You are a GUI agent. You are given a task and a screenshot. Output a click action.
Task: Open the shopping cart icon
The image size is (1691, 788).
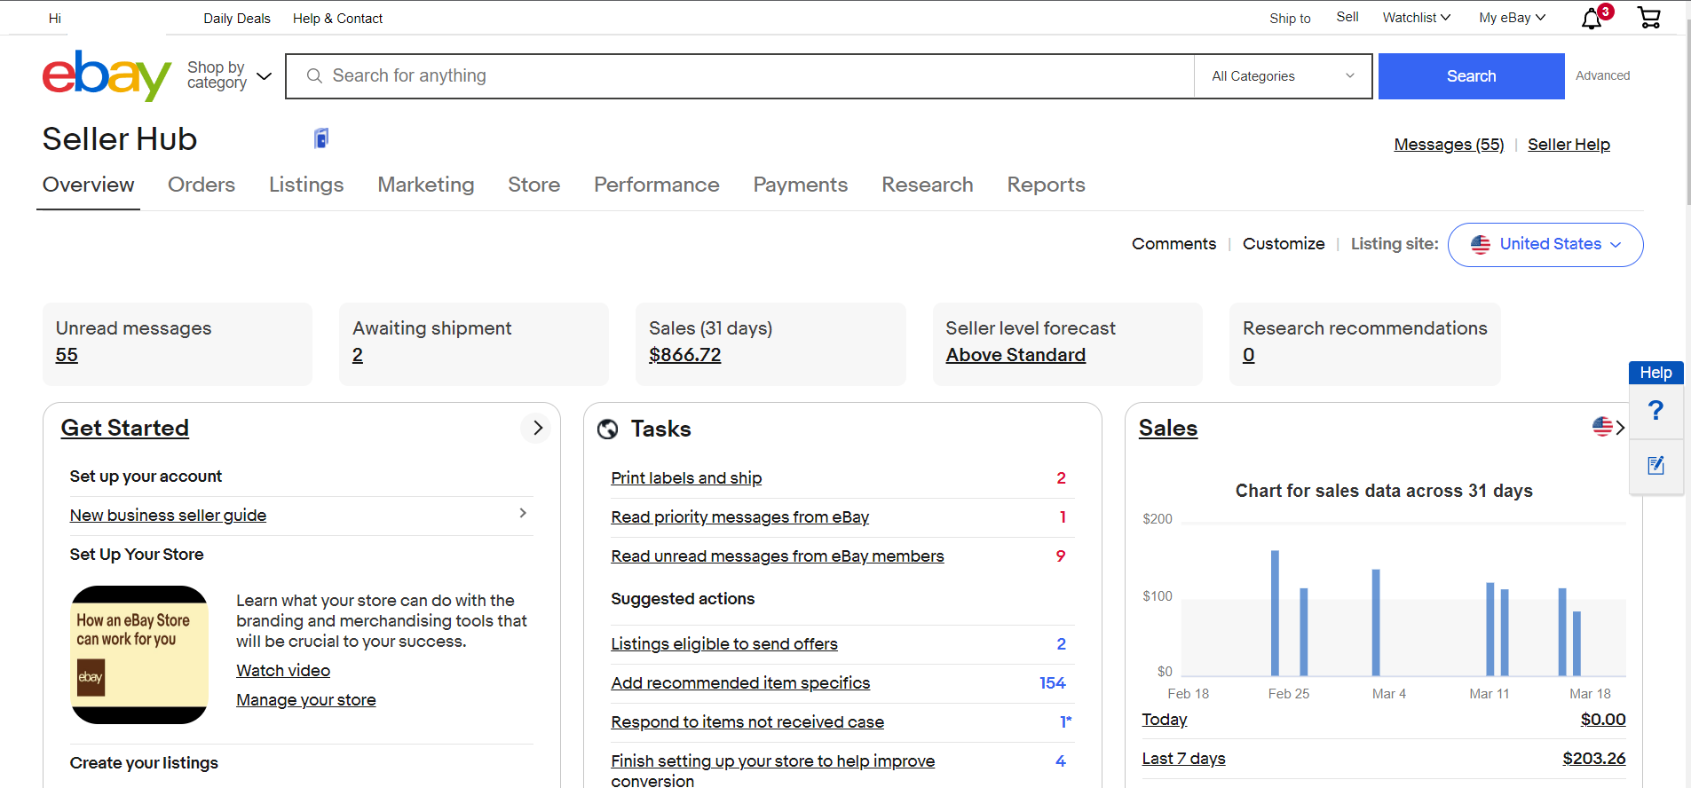pos(1649,18)
